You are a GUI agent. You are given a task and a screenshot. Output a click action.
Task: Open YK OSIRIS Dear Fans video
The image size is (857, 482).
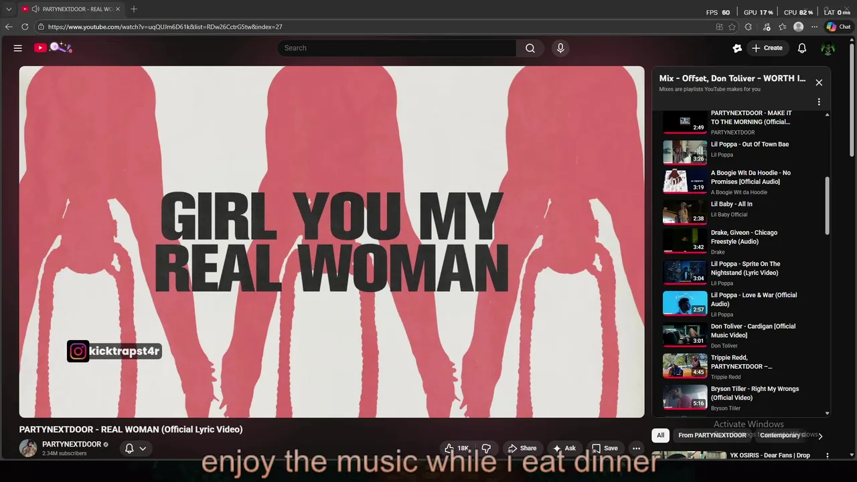pyautogui.click(x=770, y=455)
